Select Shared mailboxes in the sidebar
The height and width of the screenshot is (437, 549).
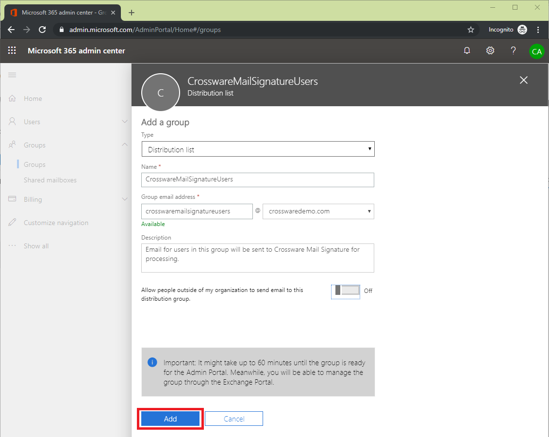(x=50, y=180)
